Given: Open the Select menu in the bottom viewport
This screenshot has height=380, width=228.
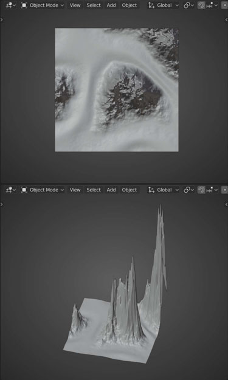Looking at the screenshot, I should coord(94,190).
